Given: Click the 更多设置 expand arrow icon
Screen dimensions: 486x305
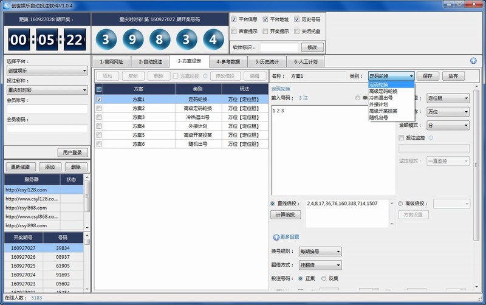Looking at the screenshot, I should click(276, 236).
